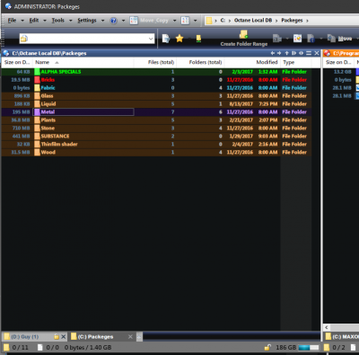The width and height of the screenshot is (359, 355).
Task: Sort files by the Modified column header
Action: click(267, 62)
